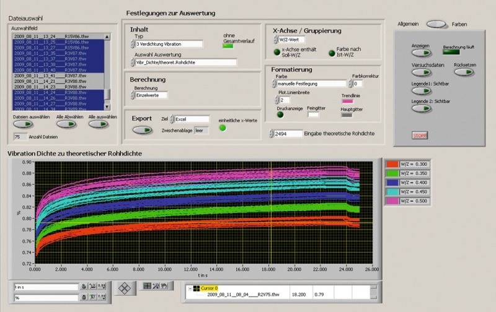Toggle x-Achse enthält Soll-W/Z option
This screenshot has width=496, height=312.
tap(277, 53)
